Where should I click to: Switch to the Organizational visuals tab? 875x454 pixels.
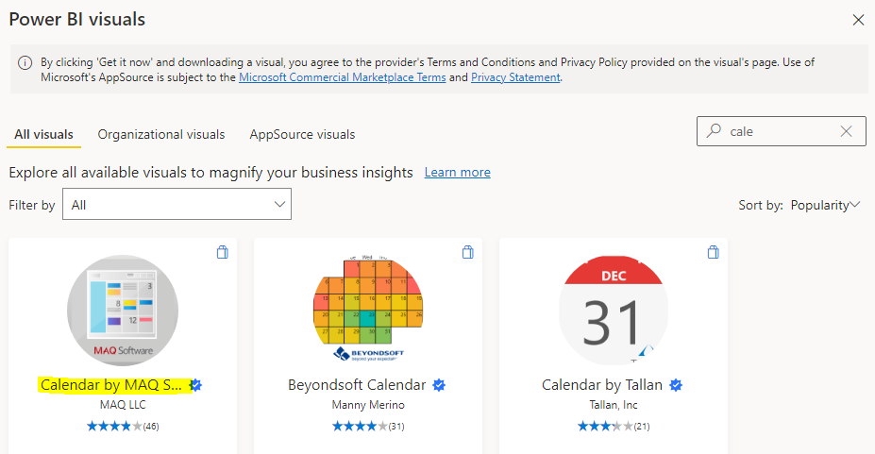[161, 134]
